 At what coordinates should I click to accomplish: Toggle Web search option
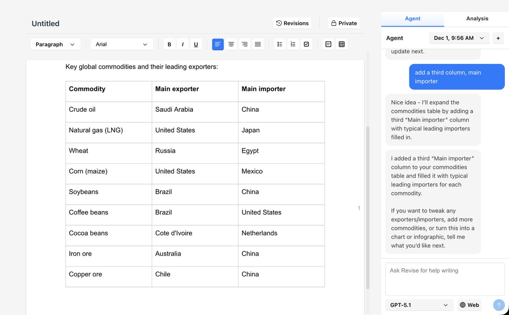coord(469,305)
